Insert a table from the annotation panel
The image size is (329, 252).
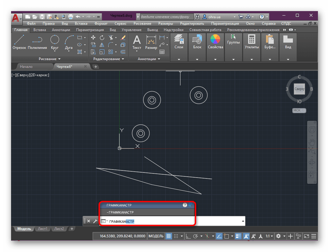pyautogui.click(x=162, y=52)
